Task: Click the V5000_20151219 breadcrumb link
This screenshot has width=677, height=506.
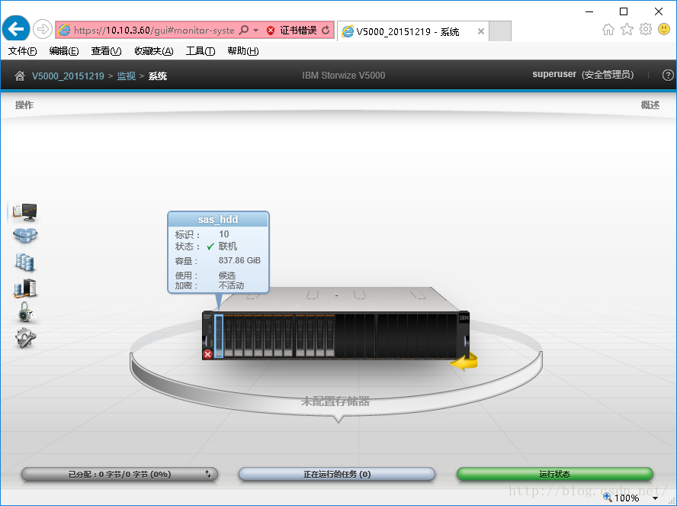Action: 68,76
